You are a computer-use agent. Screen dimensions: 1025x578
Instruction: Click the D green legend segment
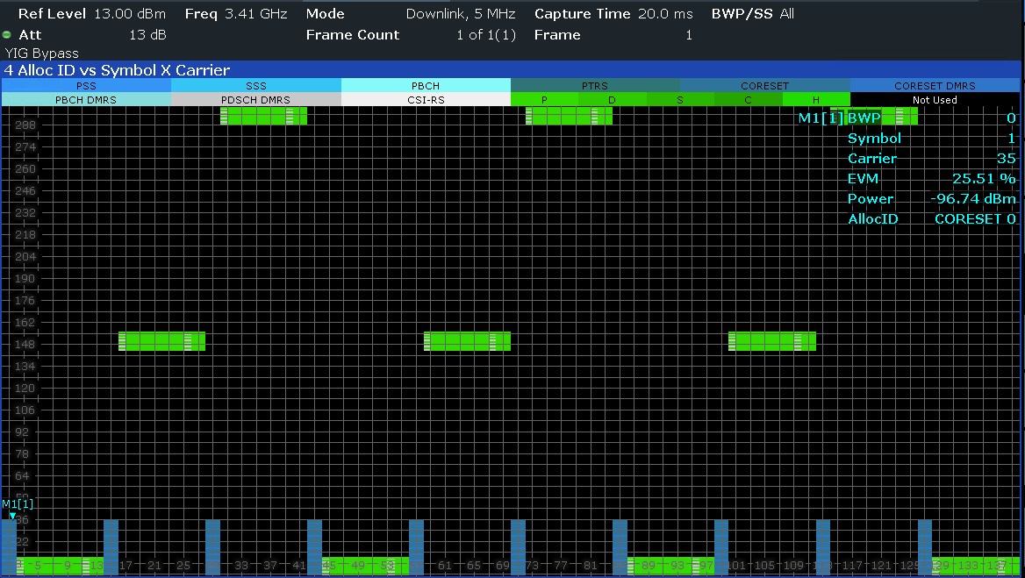pyautogui.click(x=613, y=99)
